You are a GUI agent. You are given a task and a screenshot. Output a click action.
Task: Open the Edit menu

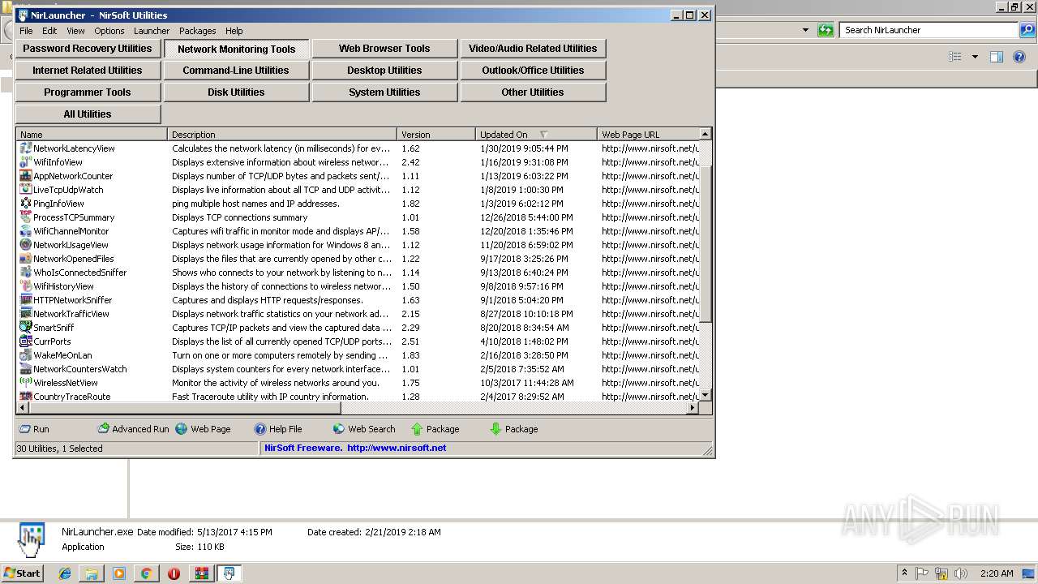[49, 31]
